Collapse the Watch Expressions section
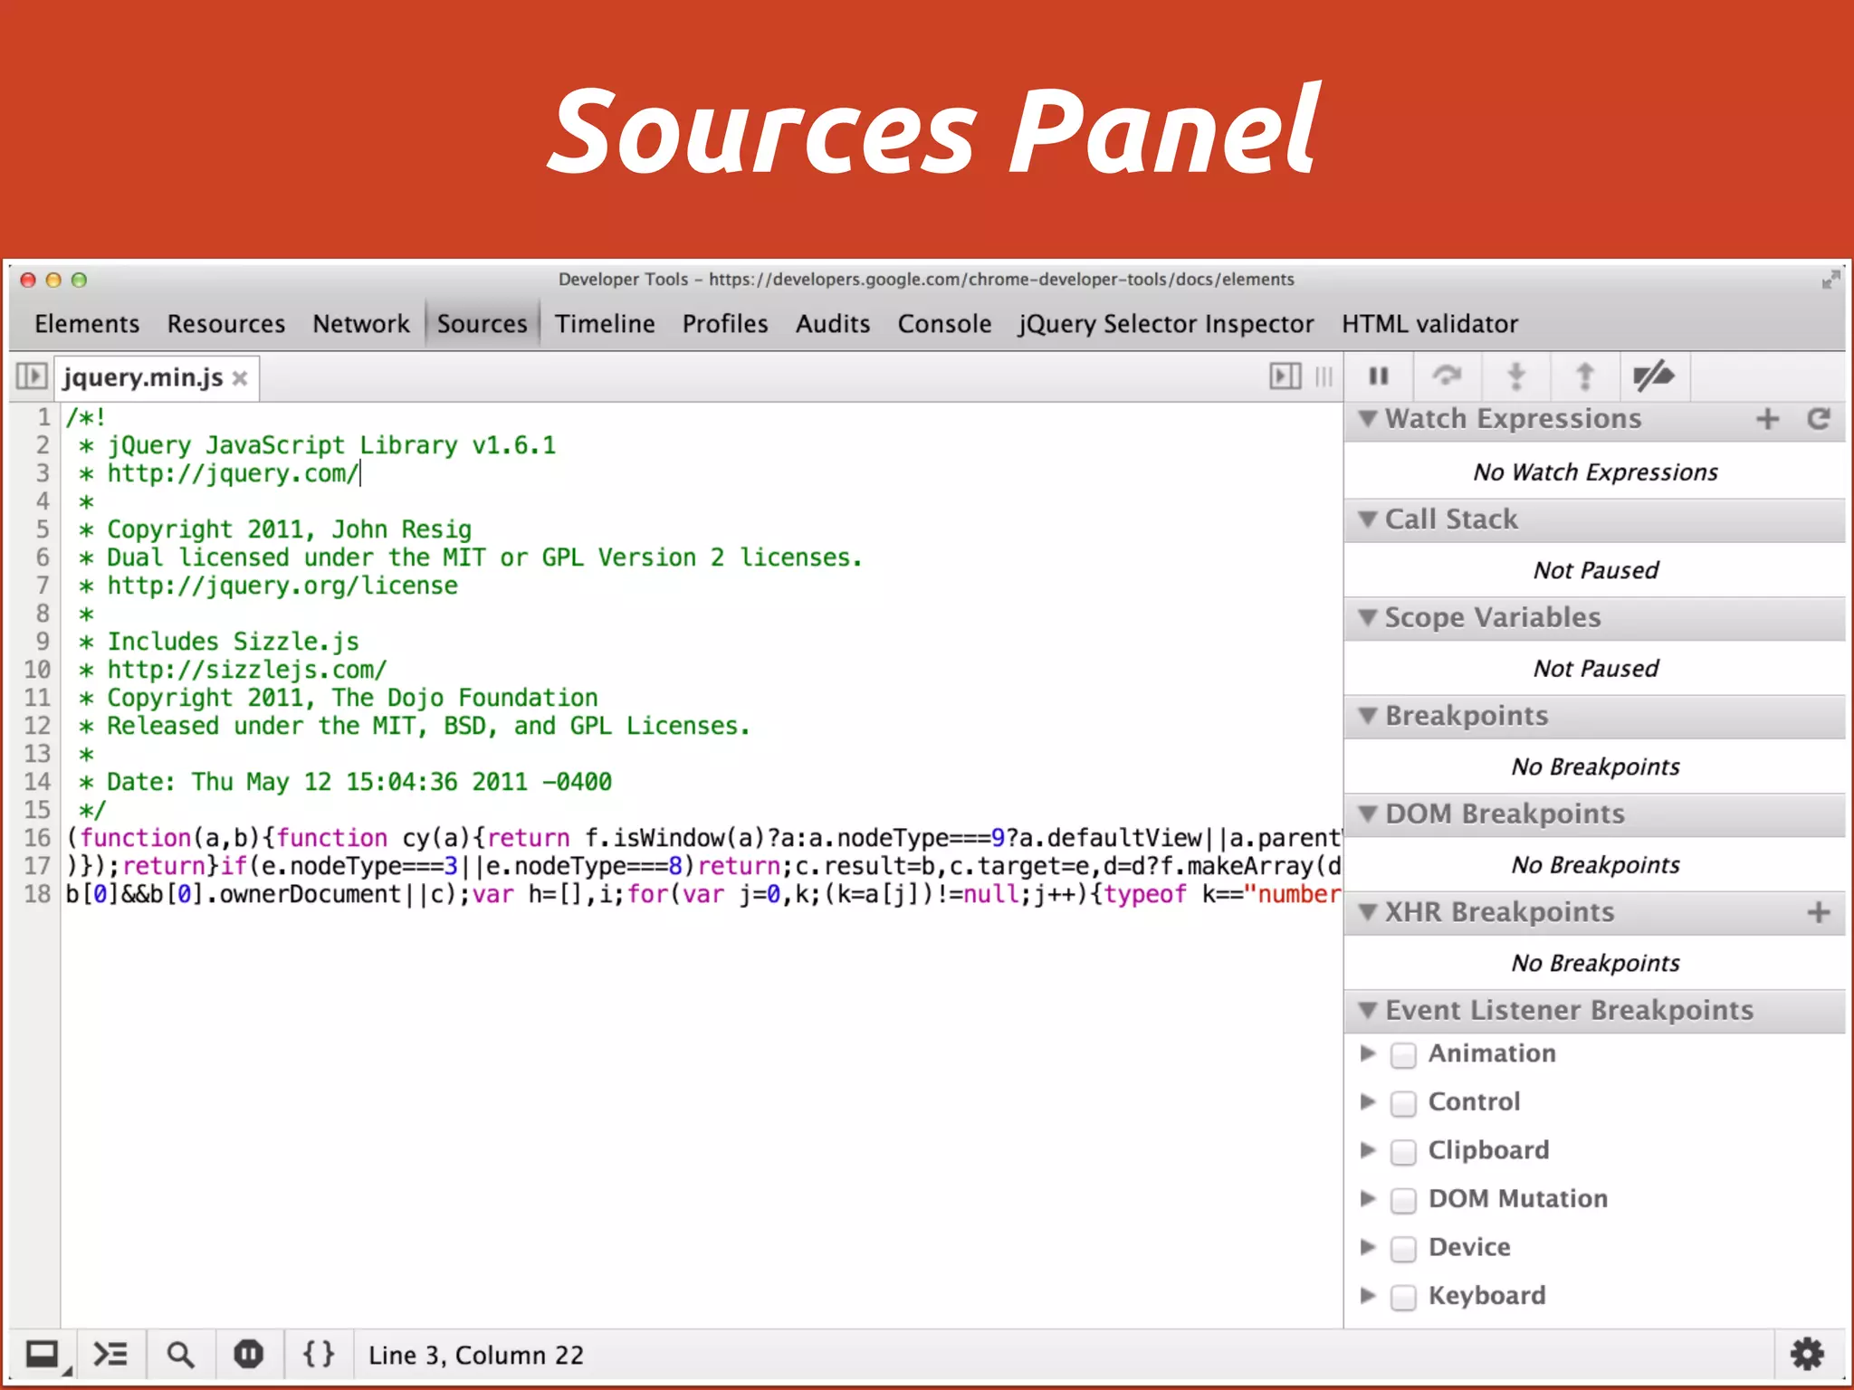Image resolution: width=1854 pixels, height=1390 pixels. click(1369, 419)
